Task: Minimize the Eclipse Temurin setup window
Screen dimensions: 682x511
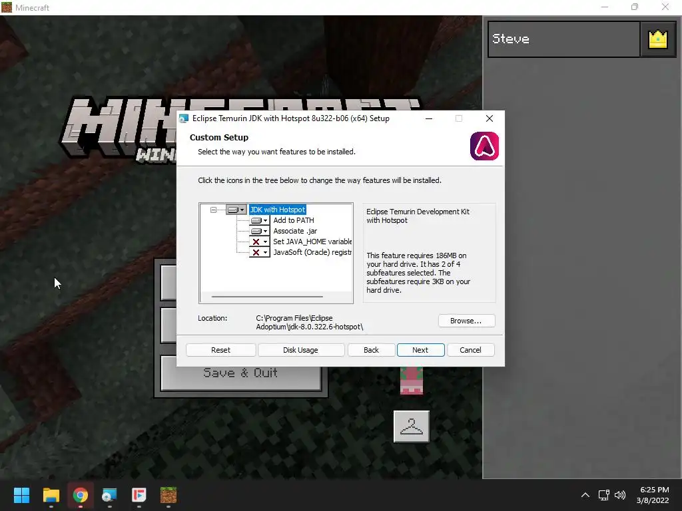Action: point(429,118)
